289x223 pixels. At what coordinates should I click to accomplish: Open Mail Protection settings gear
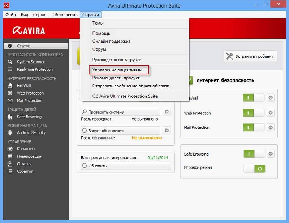[271, 127]
